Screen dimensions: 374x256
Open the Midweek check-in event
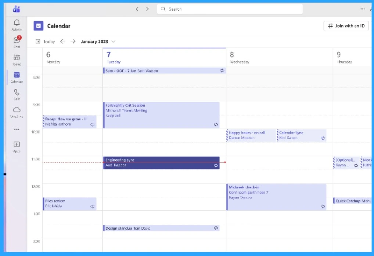(x=276, y=196)
